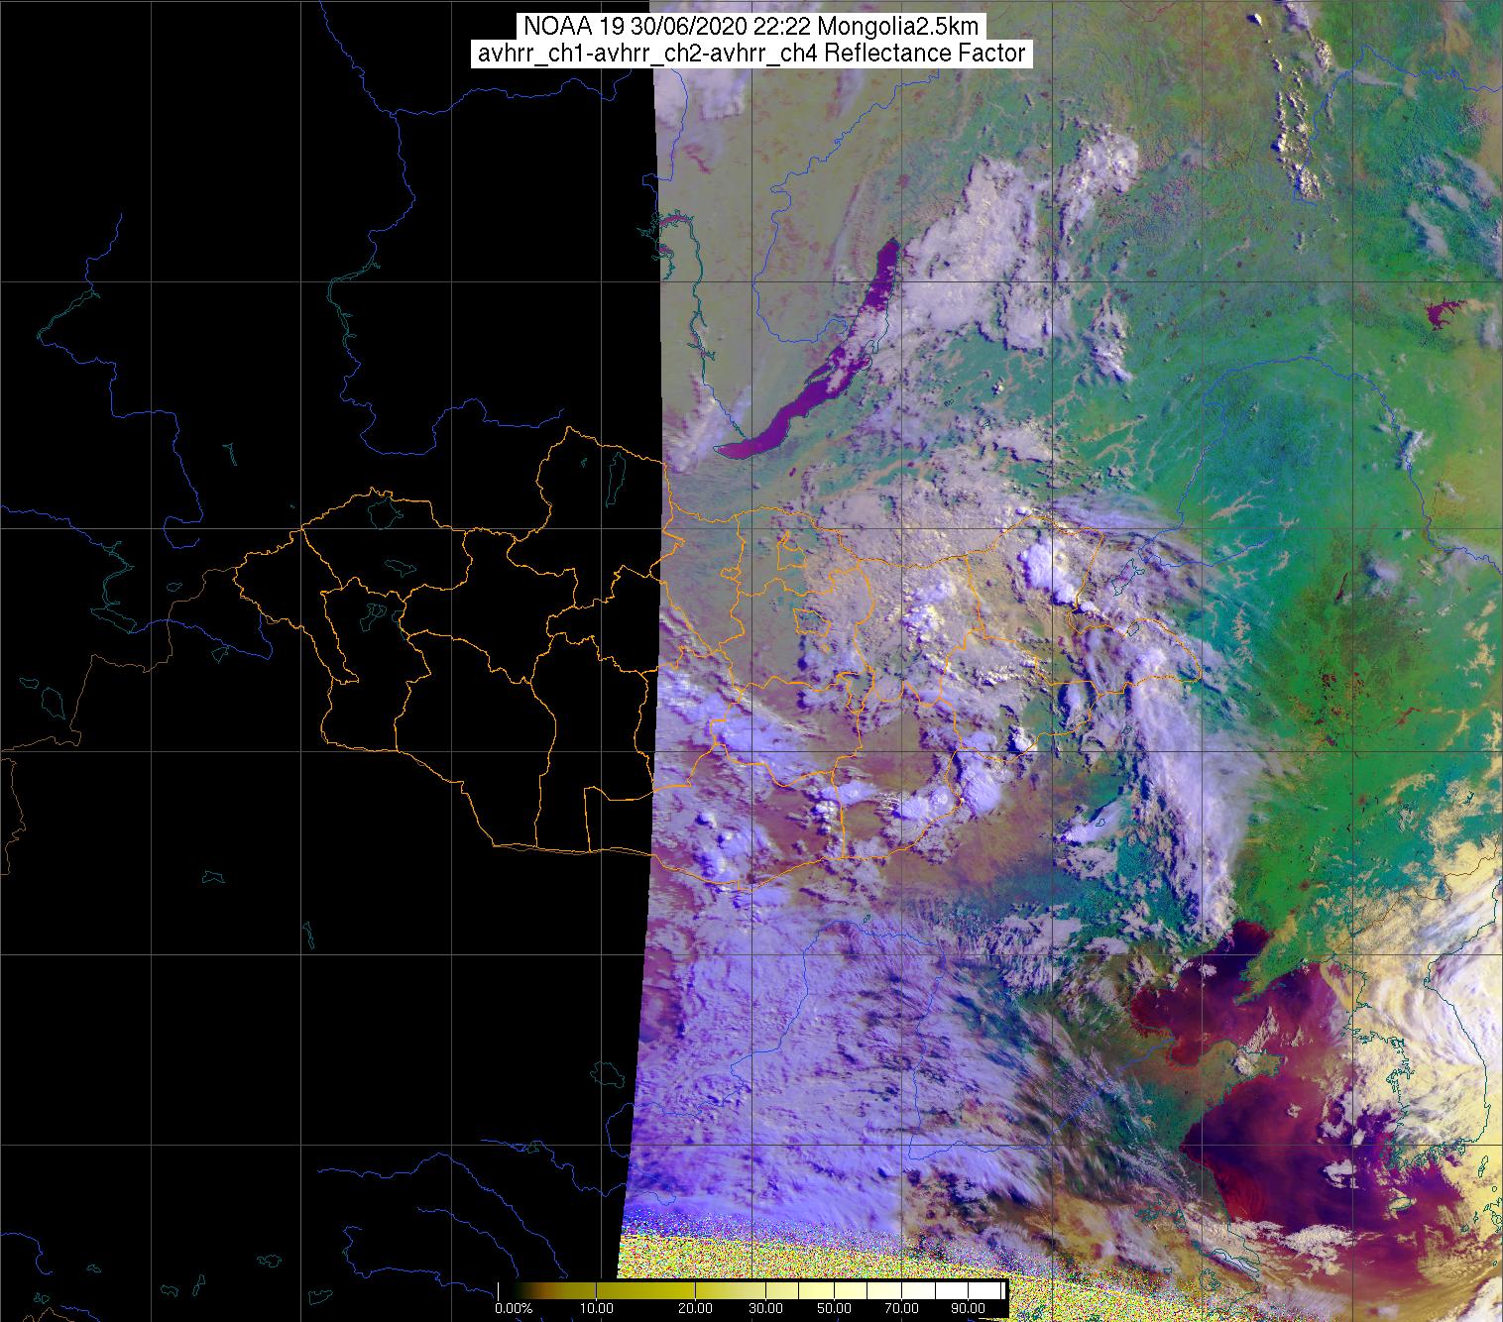This screenshot has height=1322, width=1503.
Task: Click the '90.00' scale label
Action: coord(966,1309)
